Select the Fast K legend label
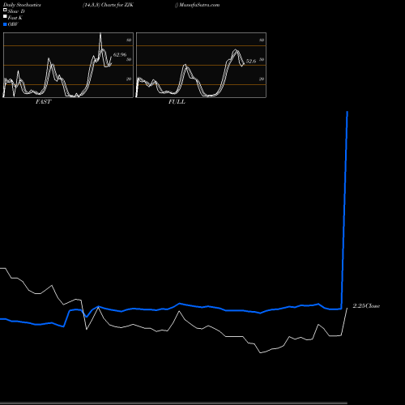 pyautogui.click(x=15, y=18)
